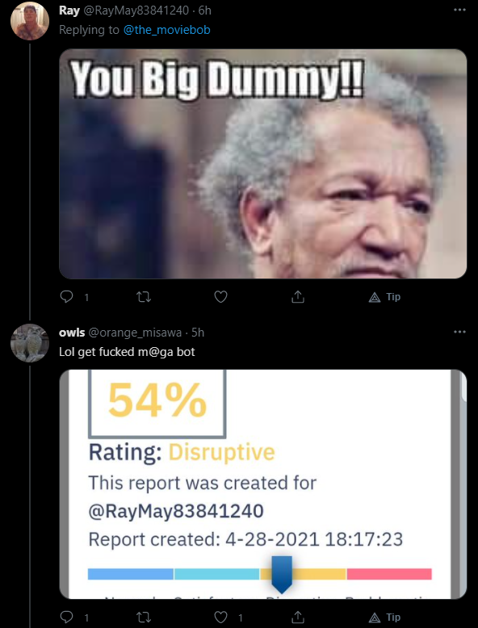Tip Ray using the Tip icon
478x628 pixels.
[x=384, y=297]
